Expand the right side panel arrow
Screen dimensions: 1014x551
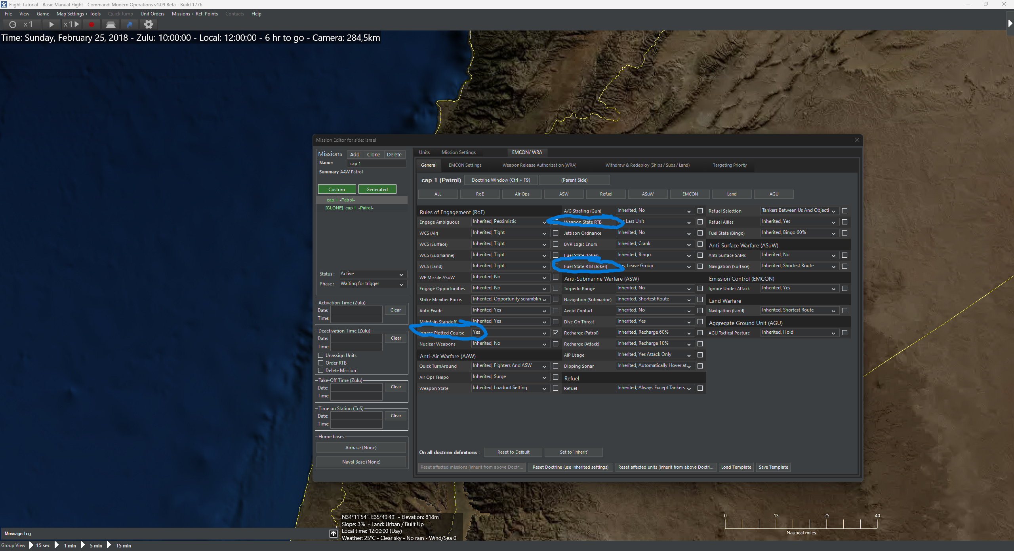(x=1010, y=23)
